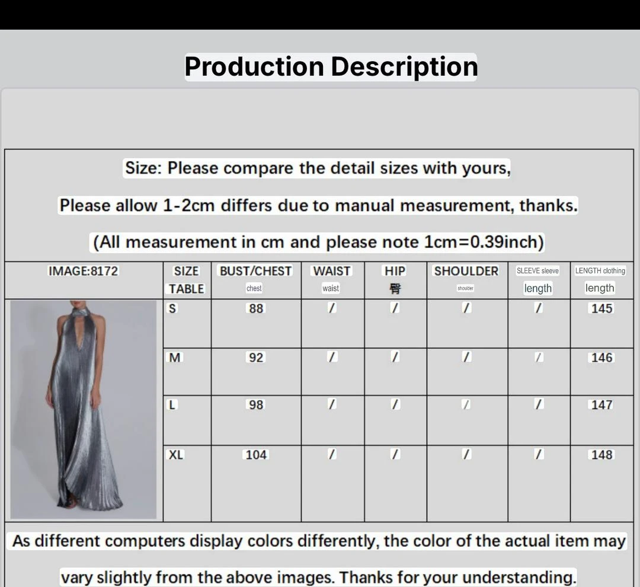The height and width of the screenshot is (587, 640).
Task: Click the IMAGE:8172 label
Action: pyautogui.click(x=84, y=271)
